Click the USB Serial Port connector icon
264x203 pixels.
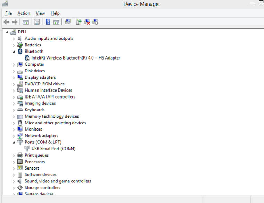pyautogui.click(x=27, y=149)
